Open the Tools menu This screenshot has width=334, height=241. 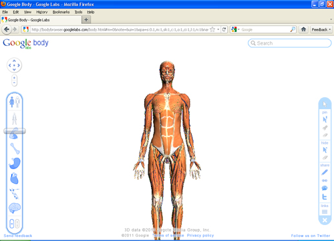point(78,12)
